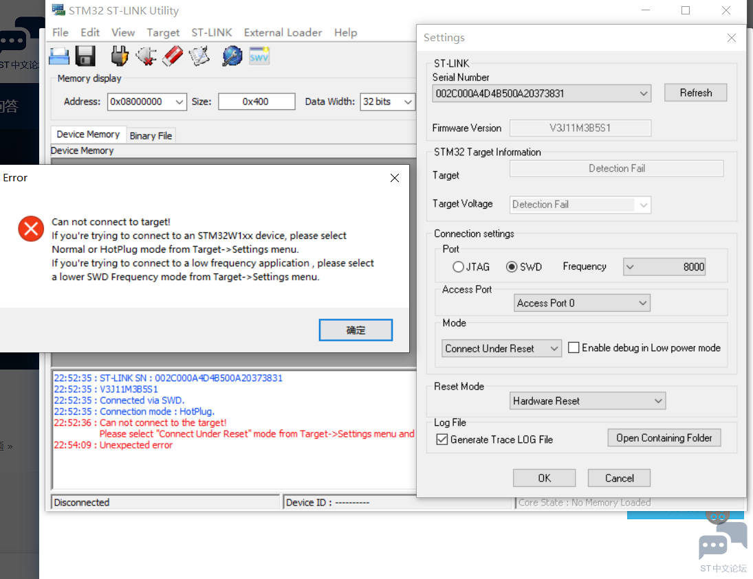The height and width of the screenshot is (579, 753).
Task: Maximize the ST-LINK Utility window
Action: point(686,10)
